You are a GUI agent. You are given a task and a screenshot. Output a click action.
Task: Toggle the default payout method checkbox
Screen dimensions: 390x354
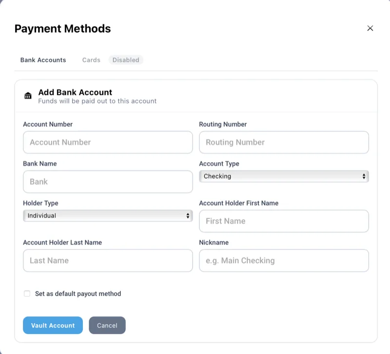[x=27, y=293]
